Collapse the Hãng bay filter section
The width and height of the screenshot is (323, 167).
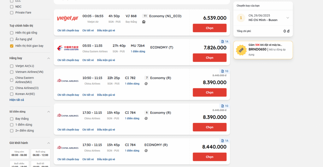pyautogui.click(x=49, y=58)
